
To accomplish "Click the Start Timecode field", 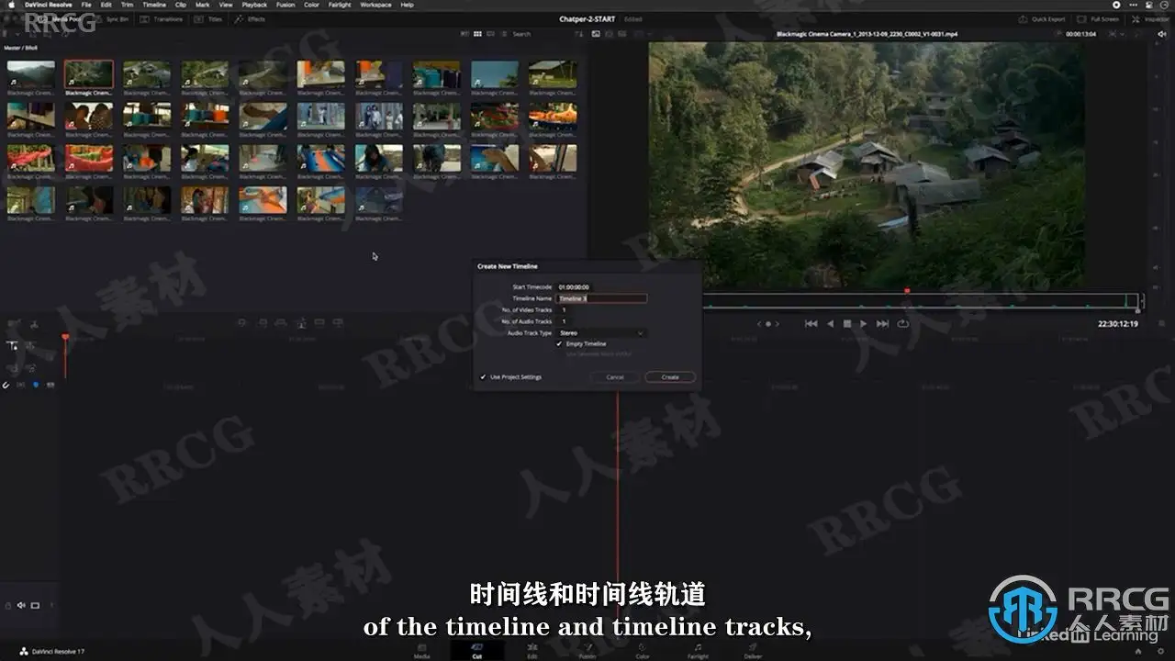I will coord(574,287).
